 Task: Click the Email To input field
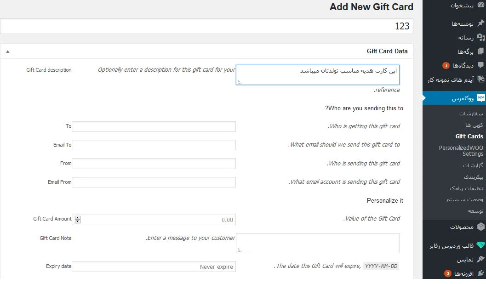(x=154, y=145)
